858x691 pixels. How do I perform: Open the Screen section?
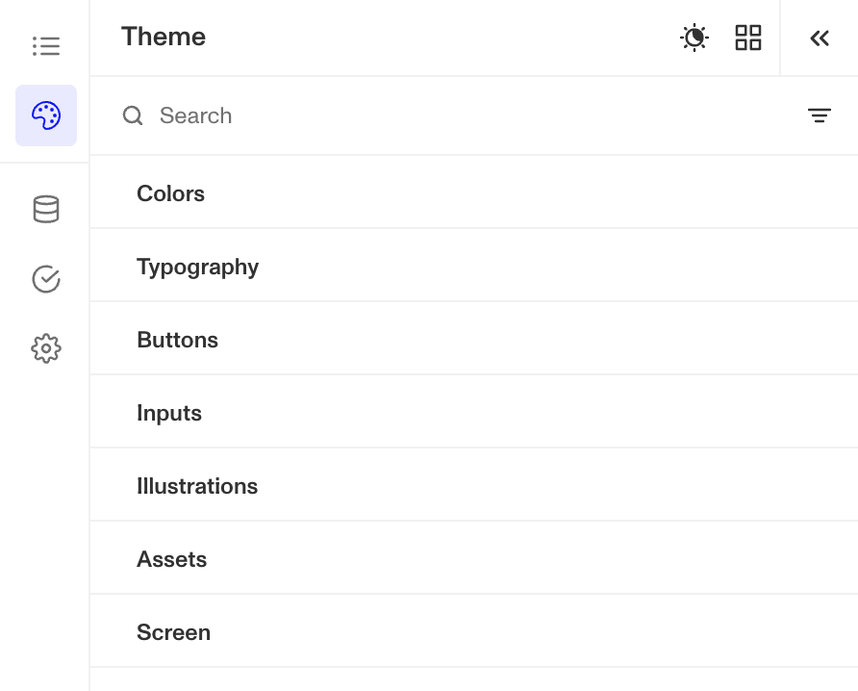point(173,631)
